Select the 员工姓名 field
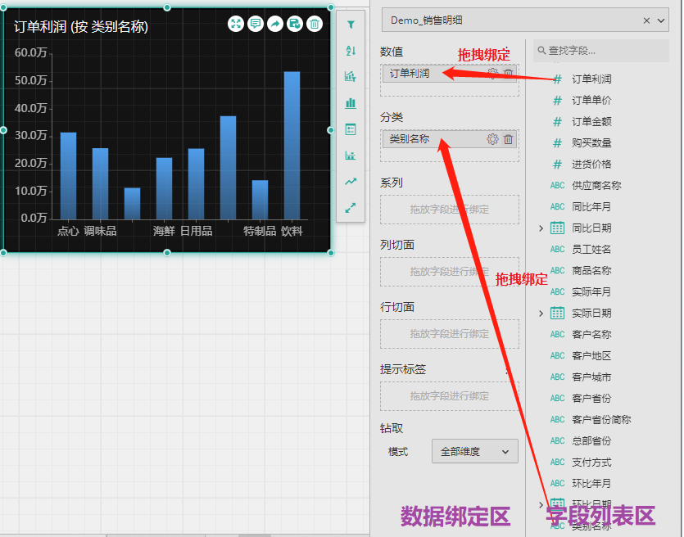 click(x=591, y=250)
